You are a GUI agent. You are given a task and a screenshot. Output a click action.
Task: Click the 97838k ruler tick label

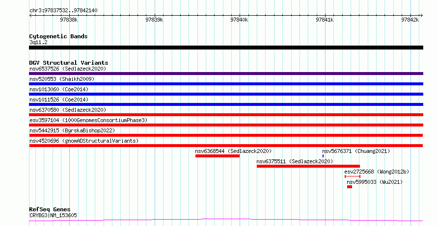(69, 20)
